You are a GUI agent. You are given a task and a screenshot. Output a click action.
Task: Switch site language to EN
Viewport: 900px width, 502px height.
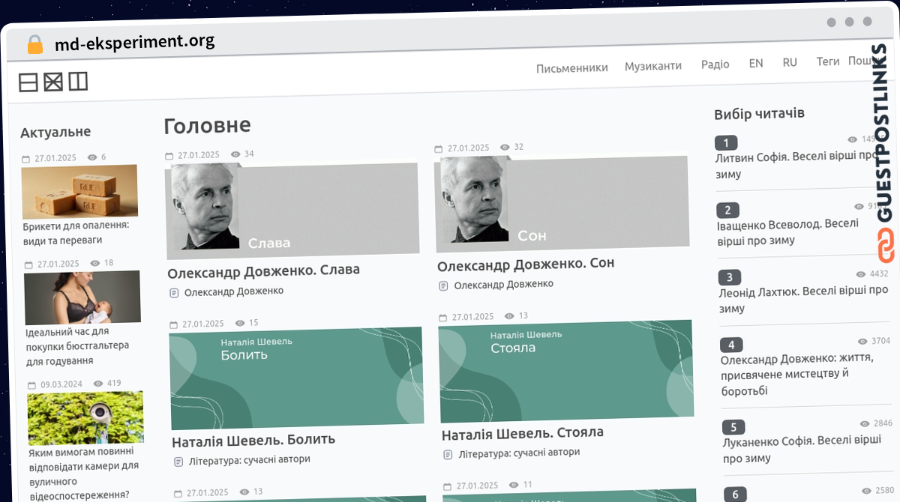point(756,63)
